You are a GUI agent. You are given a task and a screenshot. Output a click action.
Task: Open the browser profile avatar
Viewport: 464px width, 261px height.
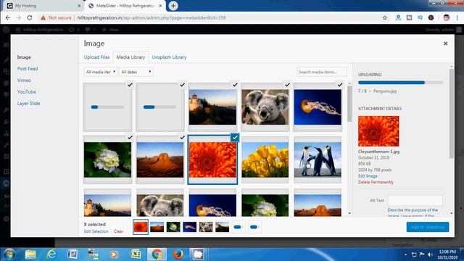(x=447, y=17)
